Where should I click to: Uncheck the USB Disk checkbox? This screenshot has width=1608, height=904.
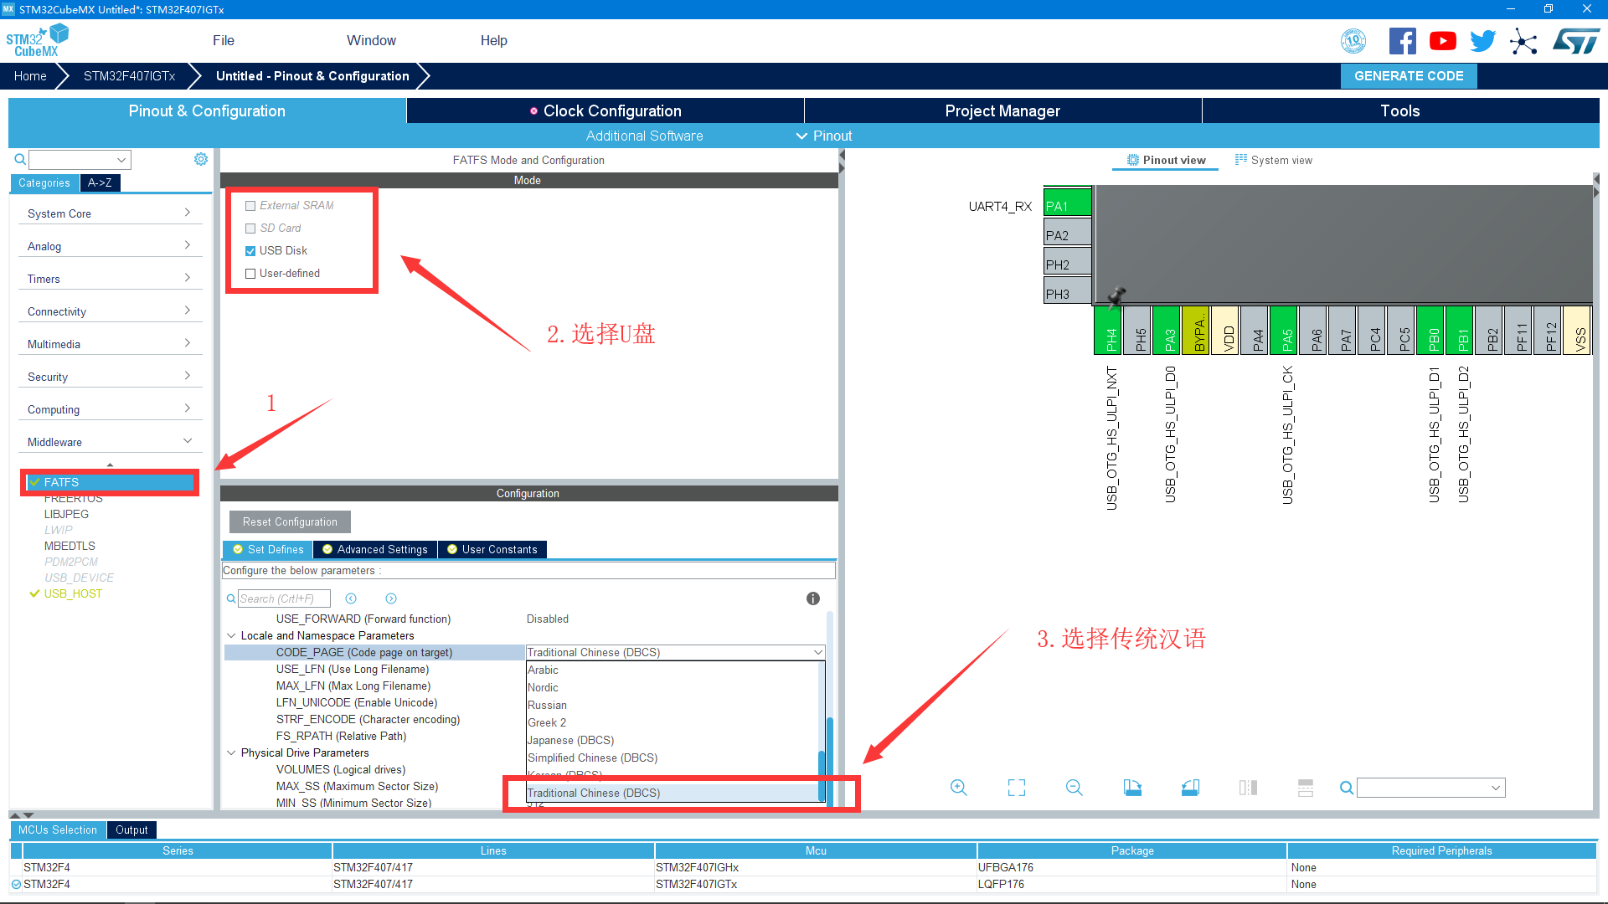click(x=250, y=251)
